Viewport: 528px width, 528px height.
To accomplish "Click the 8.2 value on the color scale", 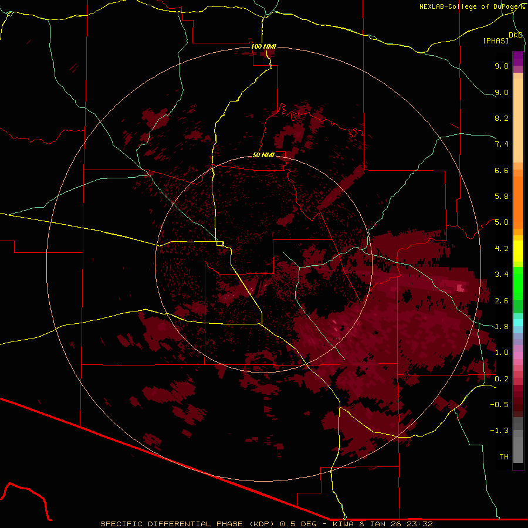I will pos(502,118).
